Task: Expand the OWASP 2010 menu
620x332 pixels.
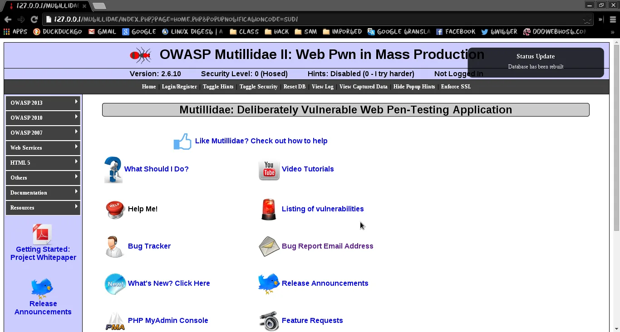Action: pyautogui.click(x=43, y=118)
